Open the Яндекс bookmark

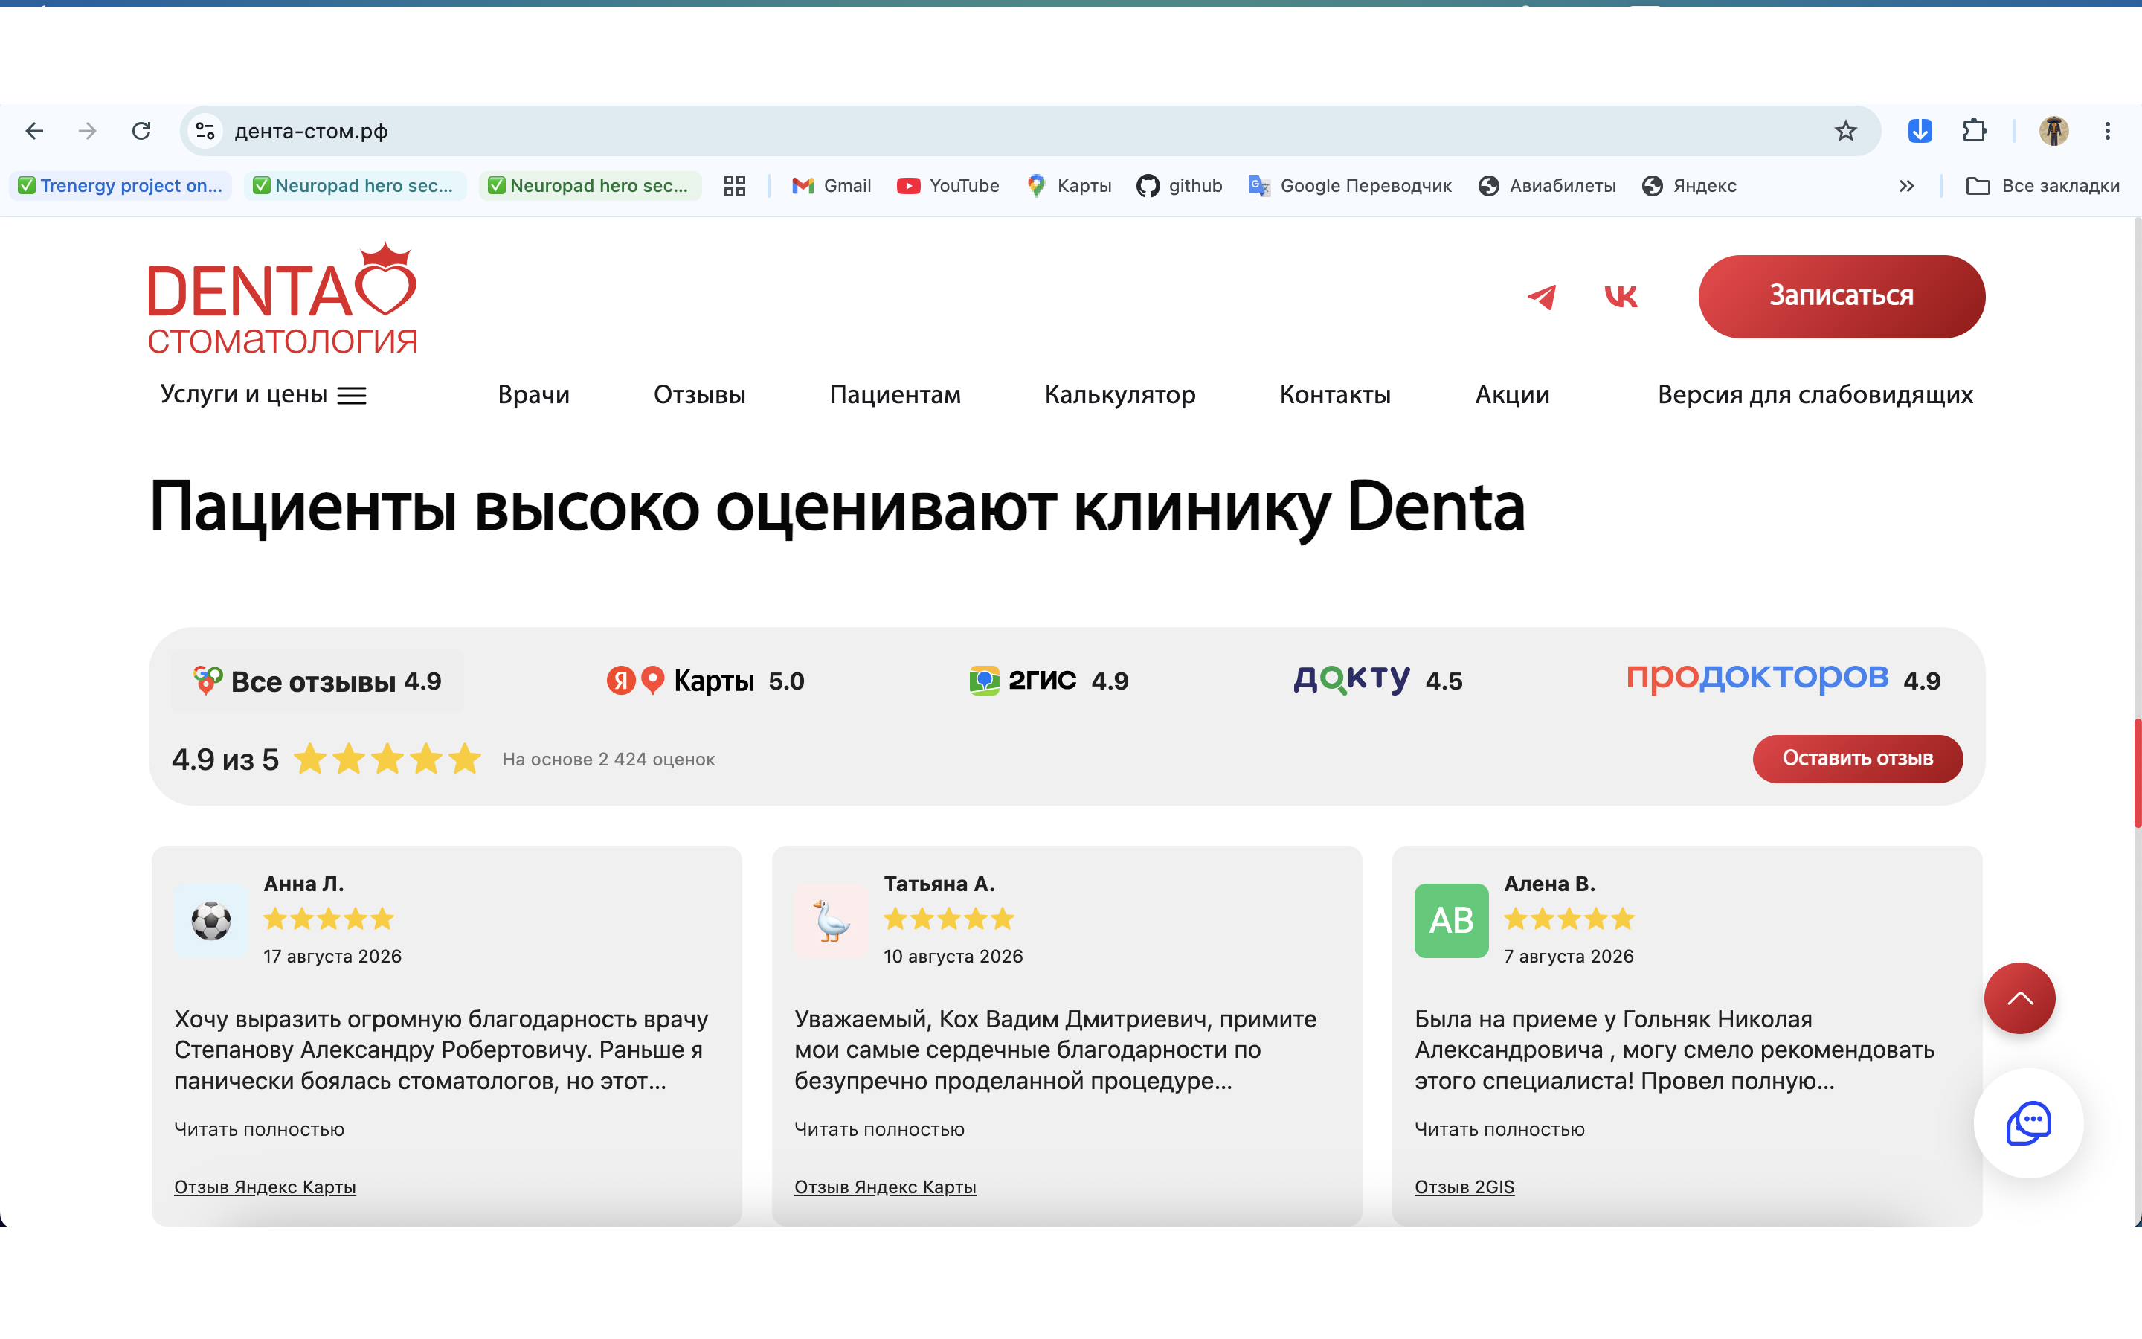(x=1690, y=186)
